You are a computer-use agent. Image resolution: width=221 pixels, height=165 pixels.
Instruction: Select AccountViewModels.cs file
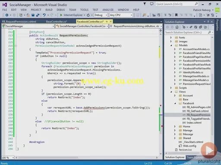(196, 49)
